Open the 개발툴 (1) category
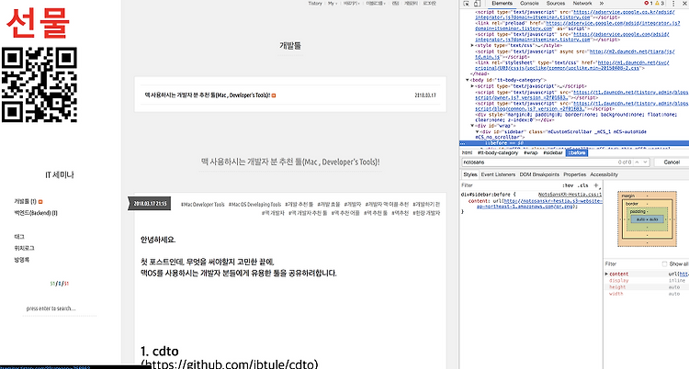The image size is (689, 369). pyautogui.click(x=25, y=201)
